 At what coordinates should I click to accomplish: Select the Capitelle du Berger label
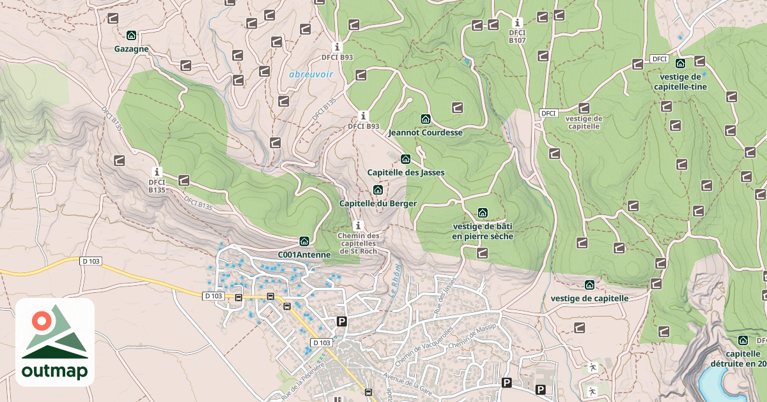coord(378,204)
